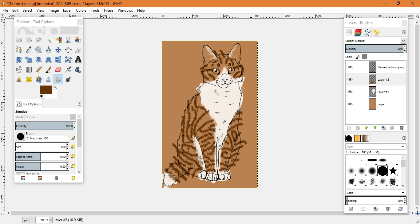Switch to the Undo History tab

click(x=376, y=32)
